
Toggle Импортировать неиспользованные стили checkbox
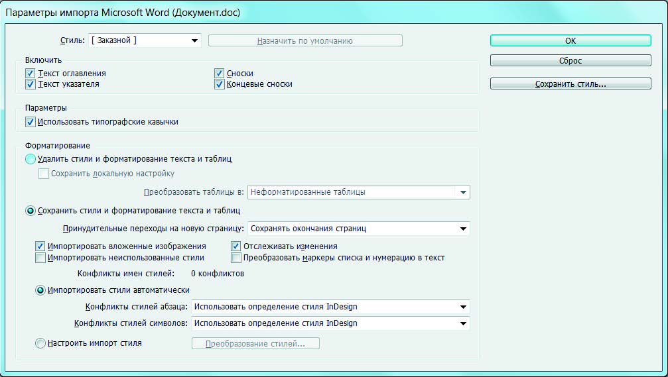click(x=40, y=258)
